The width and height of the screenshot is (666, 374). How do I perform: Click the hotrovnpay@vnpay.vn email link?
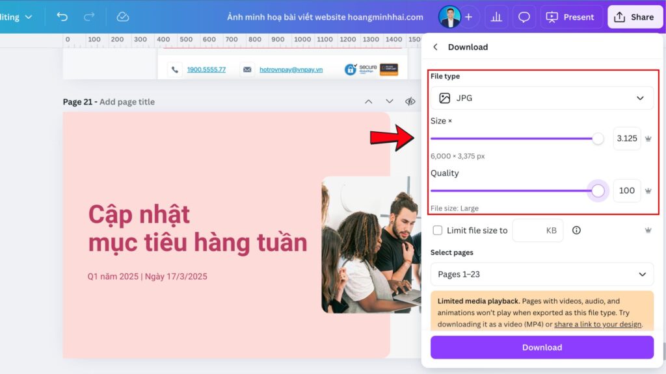[x=291, y=69]
